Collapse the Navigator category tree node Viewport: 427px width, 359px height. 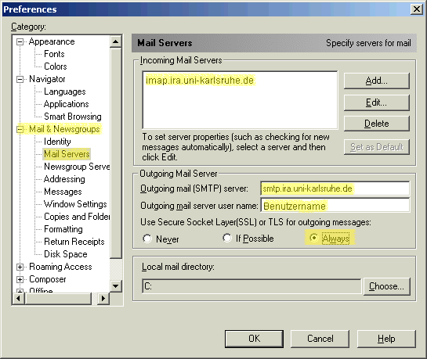click(20, 79)
